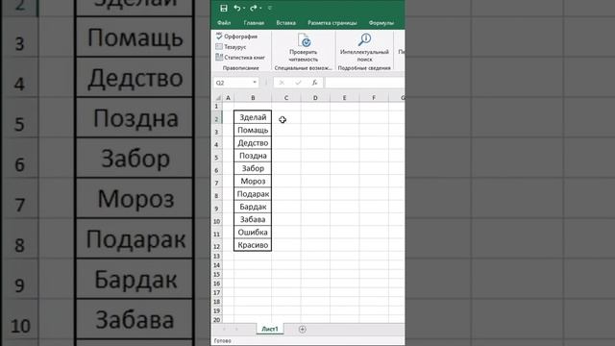
Task: Open the Лист1 sheet tab
Action: pos(270,329)
